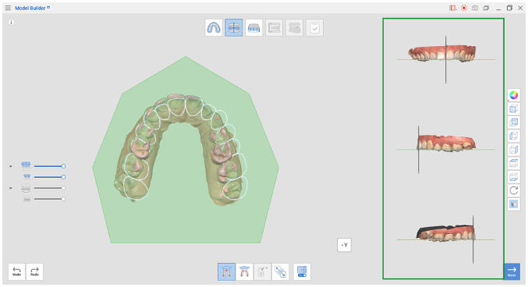Click the greyed-out detach point tool
Image resolution: width=528 pixels, height=287 pixels.
click(262, 272)
